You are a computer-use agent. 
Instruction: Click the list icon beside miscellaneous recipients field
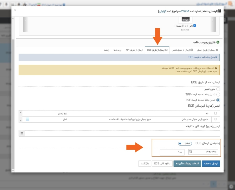point(22,133)
